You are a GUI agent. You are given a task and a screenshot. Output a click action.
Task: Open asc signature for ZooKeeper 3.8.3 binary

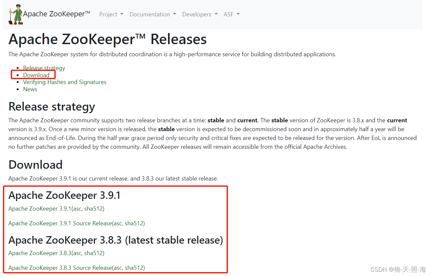point(77,253)
